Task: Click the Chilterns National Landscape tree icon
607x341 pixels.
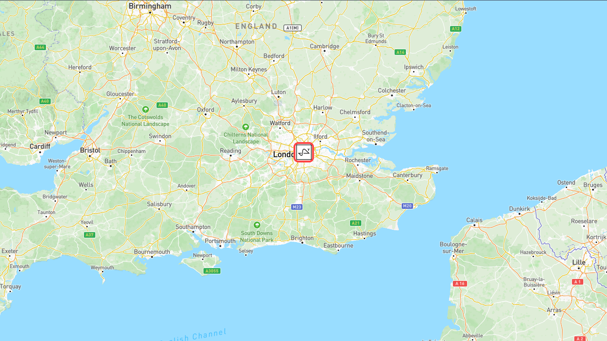Action: [246, 127]
